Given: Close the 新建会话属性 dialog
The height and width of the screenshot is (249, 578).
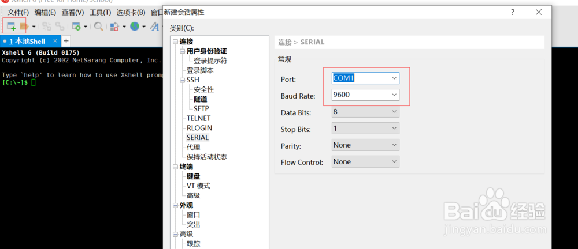Looking at the screenshot, I should (x=539, y=13).
